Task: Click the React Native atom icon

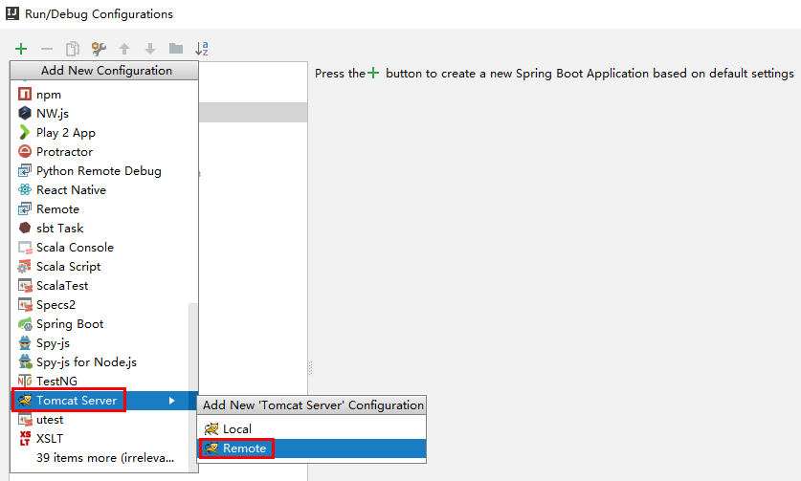Action: 25,189
